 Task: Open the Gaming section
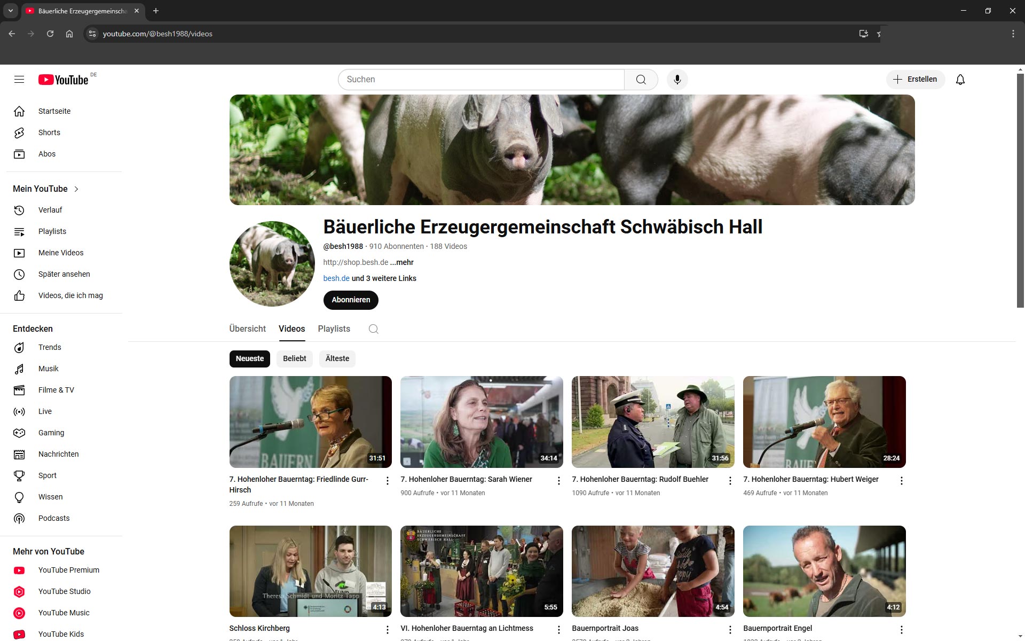coord(51,433)
